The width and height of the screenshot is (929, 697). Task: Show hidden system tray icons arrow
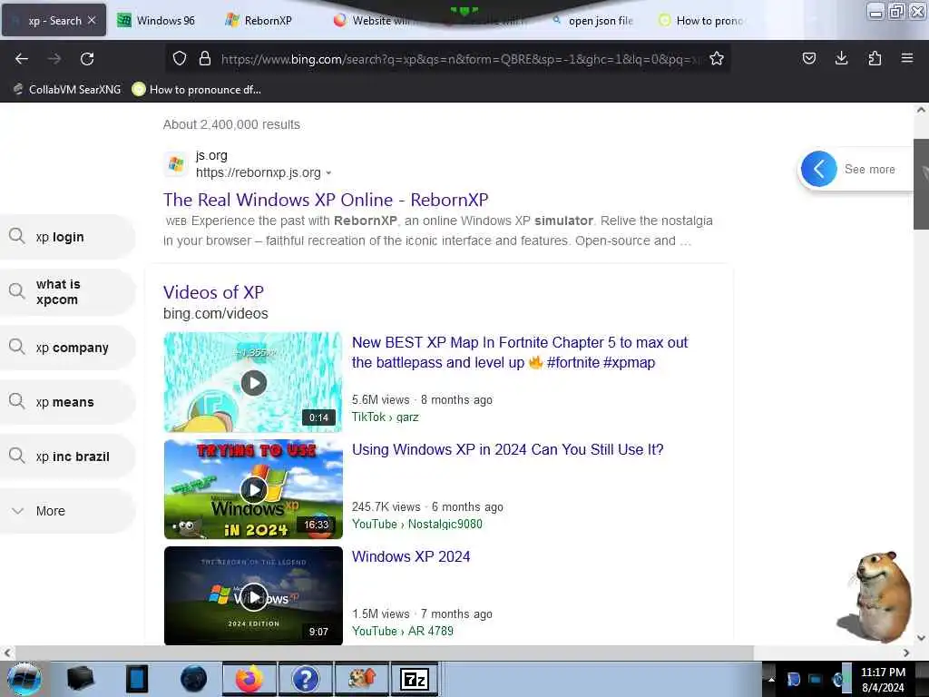[771, 680]
